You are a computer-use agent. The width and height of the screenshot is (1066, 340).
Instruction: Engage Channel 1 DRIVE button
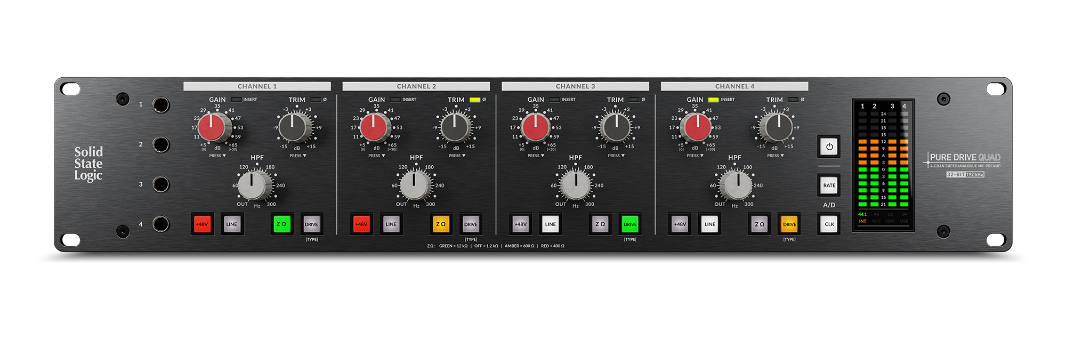[311, 224]
